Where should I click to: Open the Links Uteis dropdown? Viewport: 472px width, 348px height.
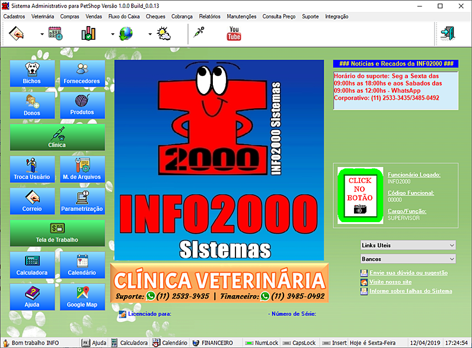tap(408, 245)
